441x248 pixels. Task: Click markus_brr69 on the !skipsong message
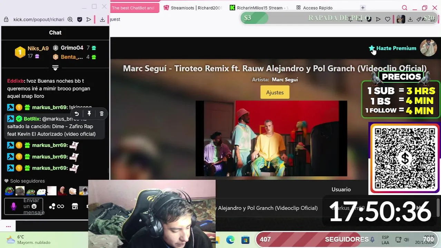click(50, 107)
